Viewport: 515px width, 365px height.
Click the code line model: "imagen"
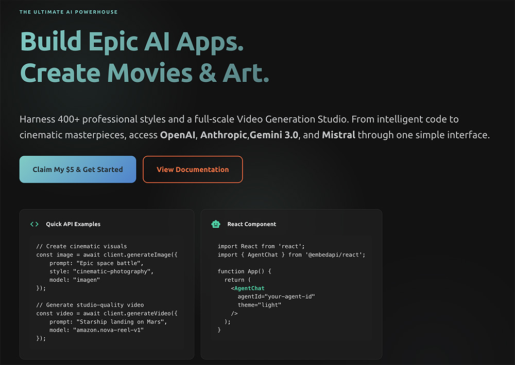tap(75, 280)
